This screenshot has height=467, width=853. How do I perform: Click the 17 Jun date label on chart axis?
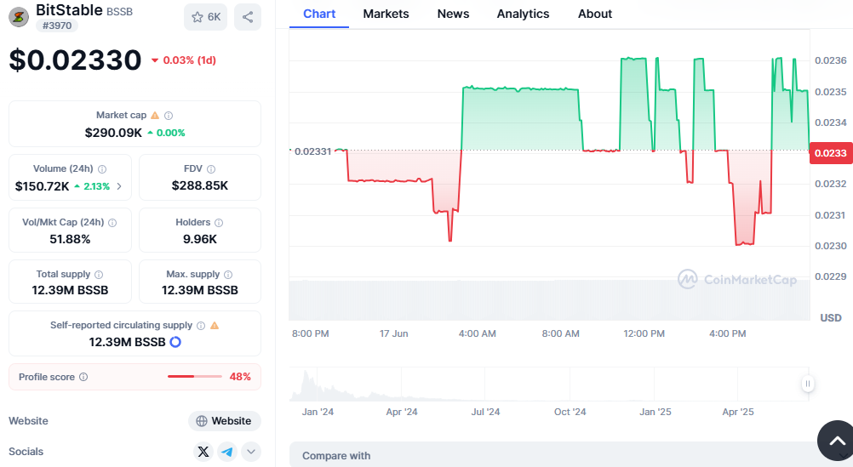point(394,333)
